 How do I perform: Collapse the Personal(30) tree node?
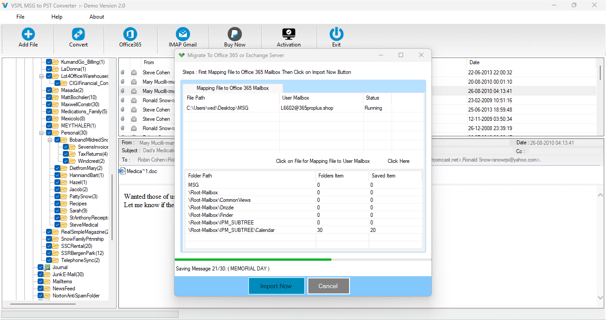click(x=41, y=133)
